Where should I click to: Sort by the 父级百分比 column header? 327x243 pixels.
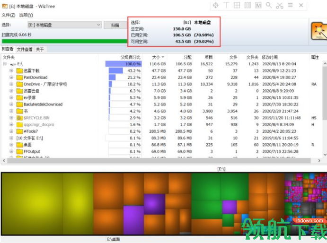(x=120, y=57)
